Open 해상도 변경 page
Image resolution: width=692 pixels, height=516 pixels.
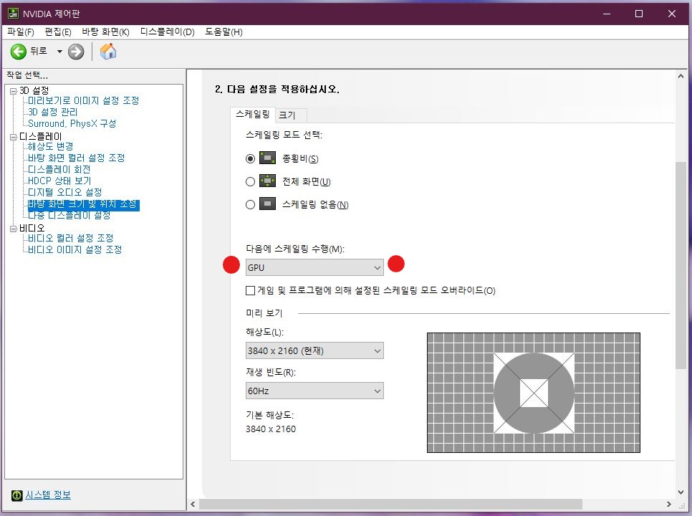tap(50, 146)
